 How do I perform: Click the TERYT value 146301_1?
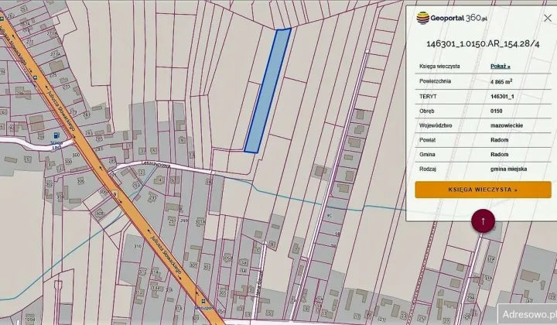[502, 97]
